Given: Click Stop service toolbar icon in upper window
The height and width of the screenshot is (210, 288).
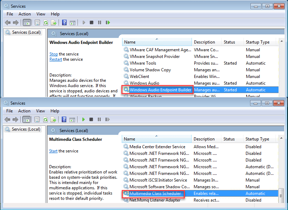Looking at the screenshot, I should 92,22.
